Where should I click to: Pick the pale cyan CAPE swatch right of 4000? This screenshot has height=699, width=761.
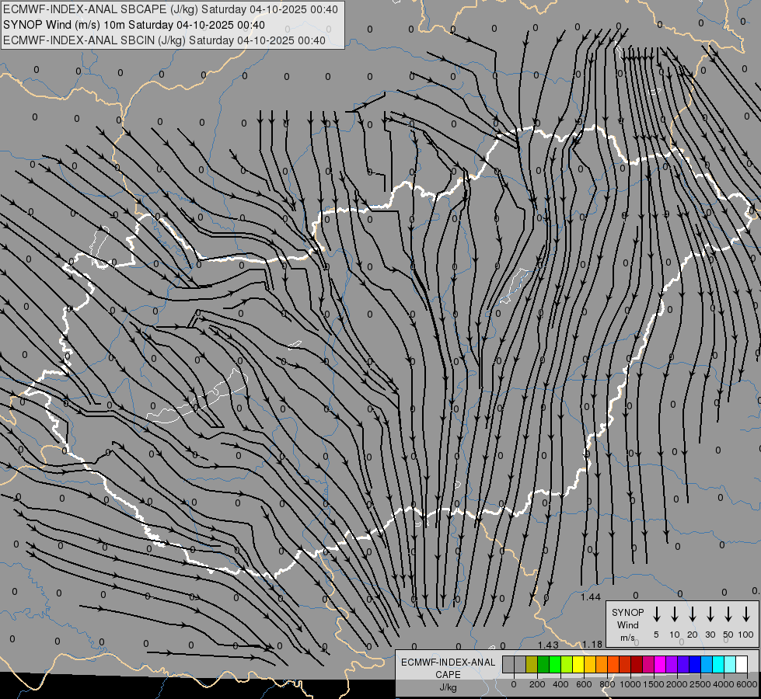coord(729,664)
